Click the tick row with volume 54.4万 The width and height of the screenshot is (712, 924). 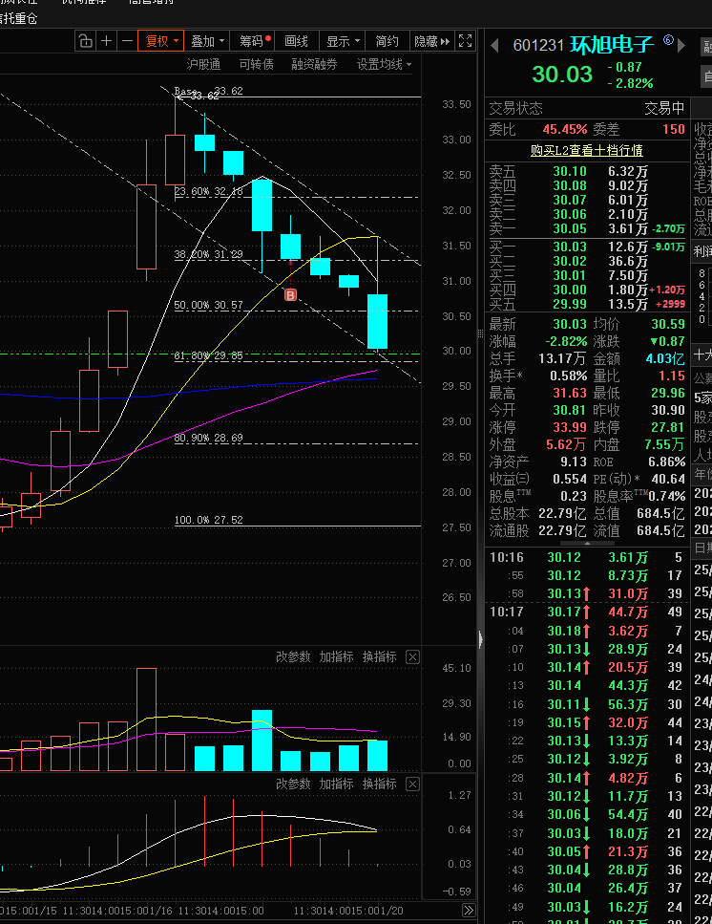pyautogui.click(x=586, y=814)
